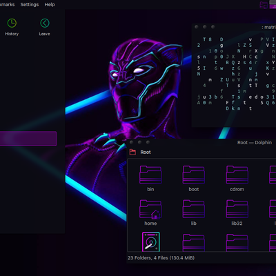Click the Root breadcrumb label in Dolphin
The image size is (276, 276).
point(146,152)
